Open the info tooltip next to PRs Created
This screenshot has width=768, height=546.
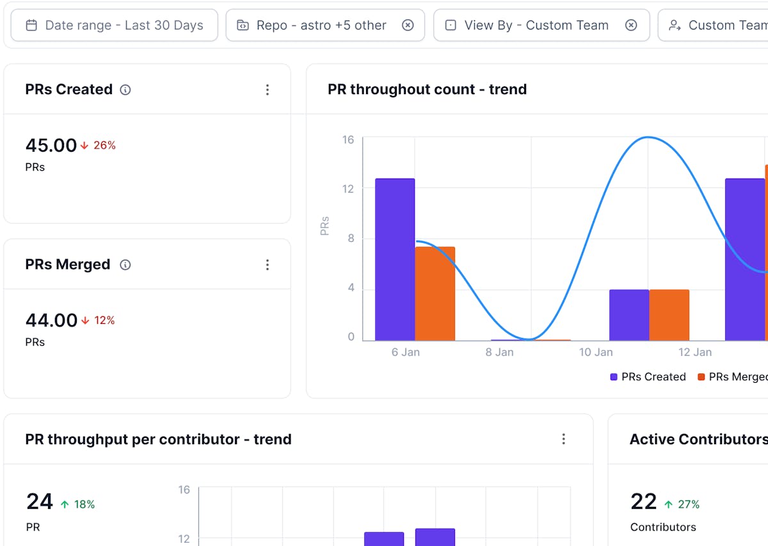[x=125, y=90]
